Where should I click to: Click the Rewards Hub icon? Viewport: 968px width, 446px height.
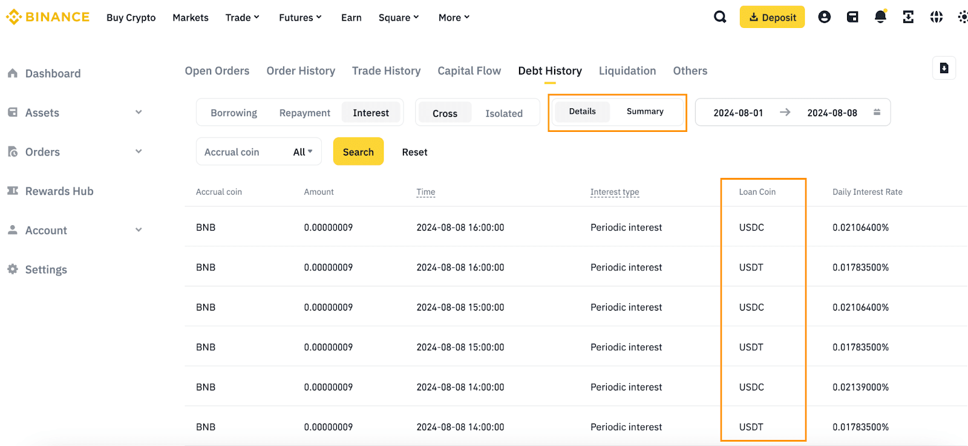coord(13,191)
